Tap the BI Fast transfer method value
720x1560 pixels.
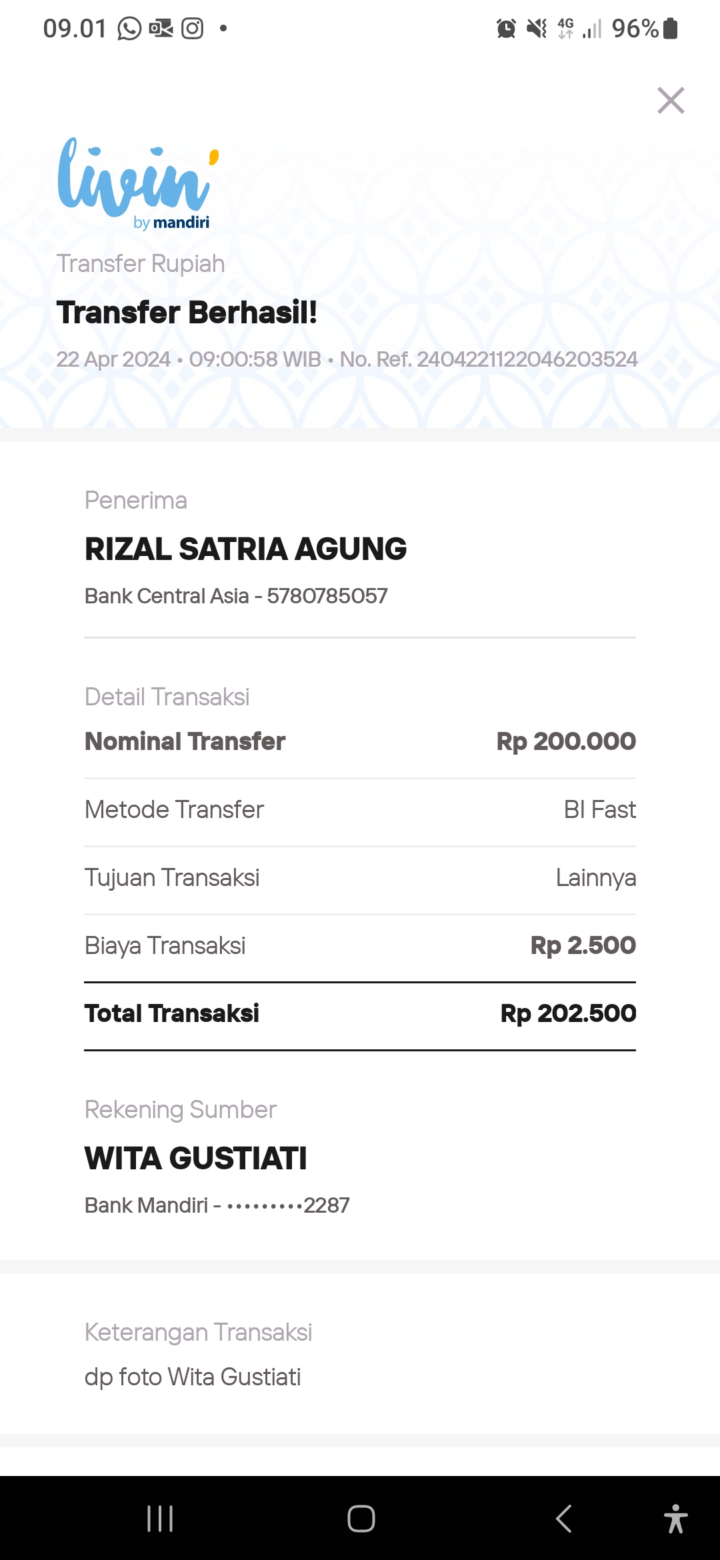pos(599,809)
